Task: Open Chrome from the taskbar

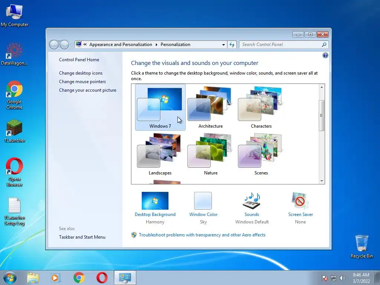Action: (x=79, y=278)
